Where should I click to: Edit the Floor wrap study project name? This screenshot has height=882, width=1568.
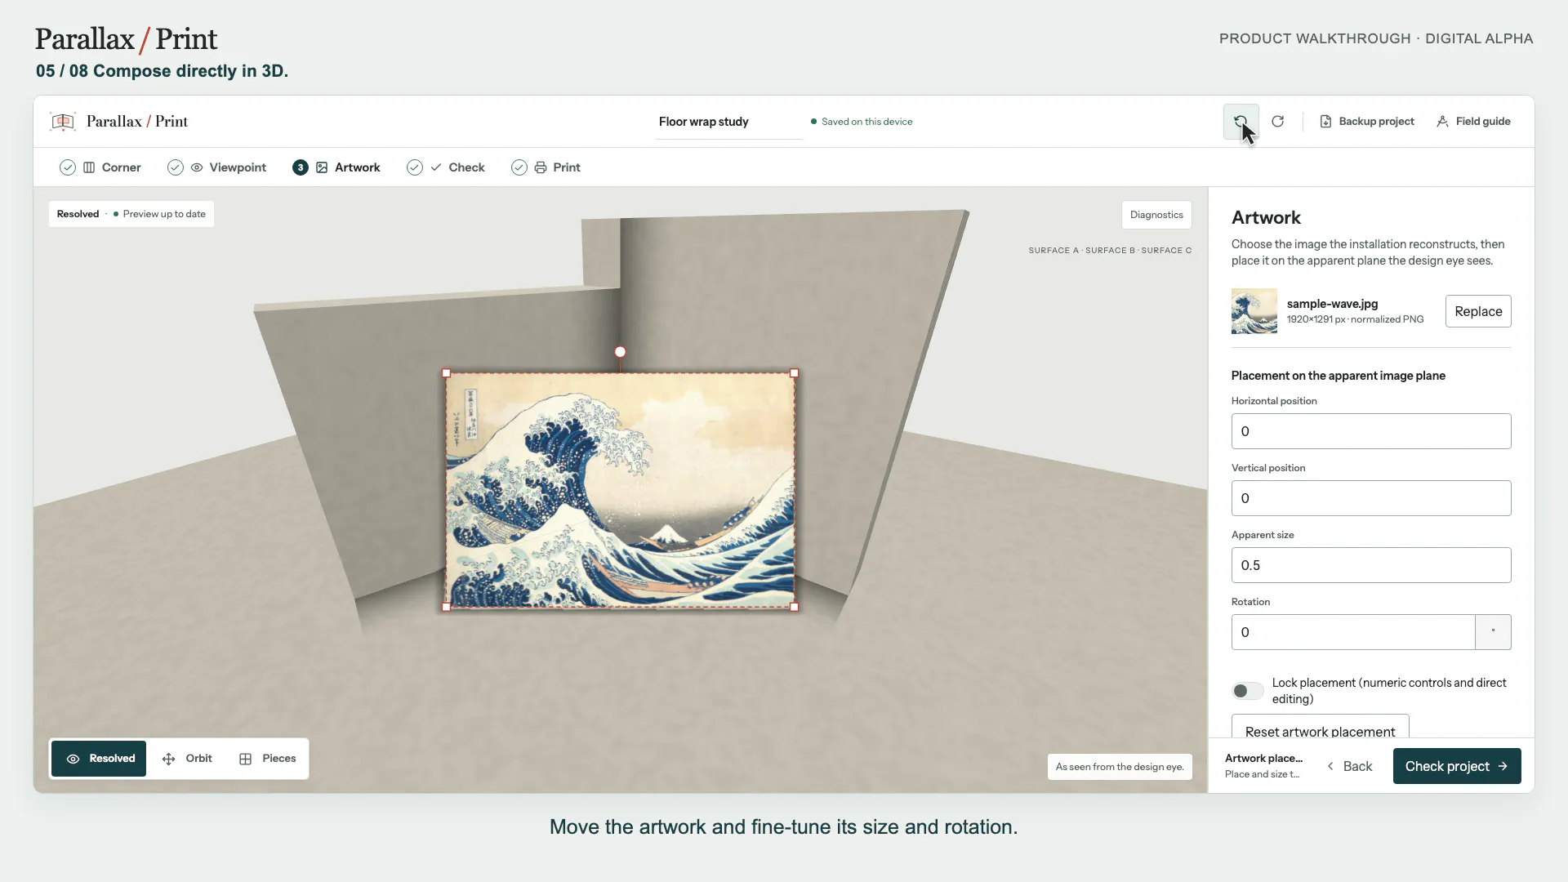click(728, 122)
